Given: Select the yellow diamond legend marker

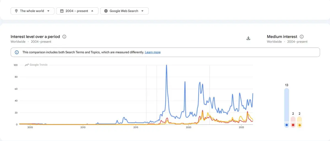Looking at the screenshot, I should [x=299, y=125].
